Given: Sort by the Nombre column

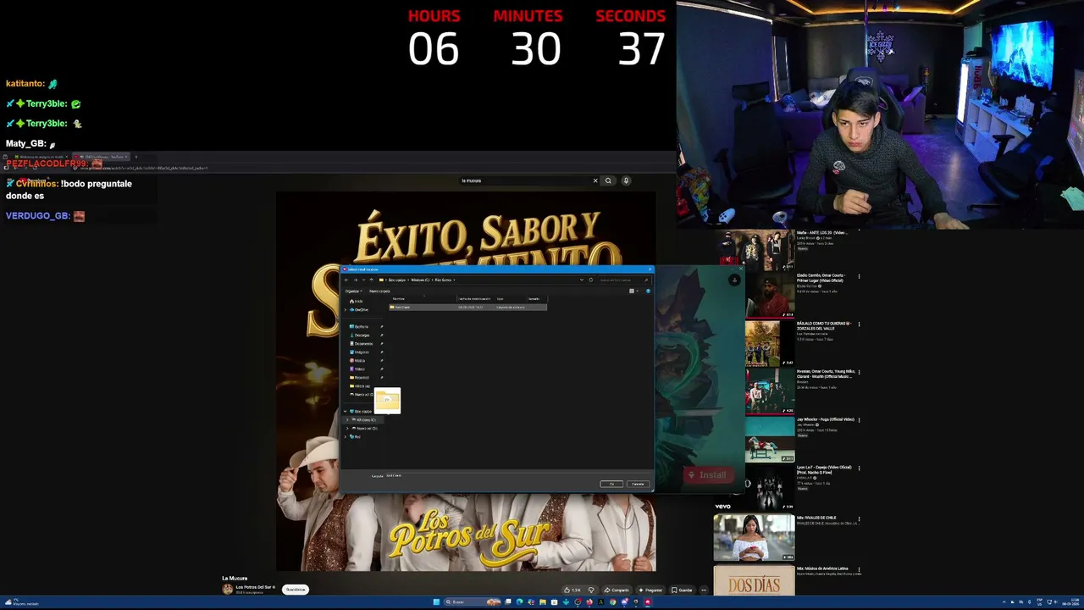Looking at the screenshot, I should (421, 298).
